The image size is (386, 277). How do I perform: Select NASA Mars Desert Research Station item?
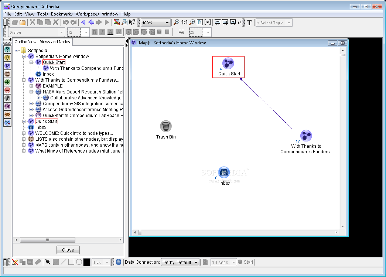(83, 92)
